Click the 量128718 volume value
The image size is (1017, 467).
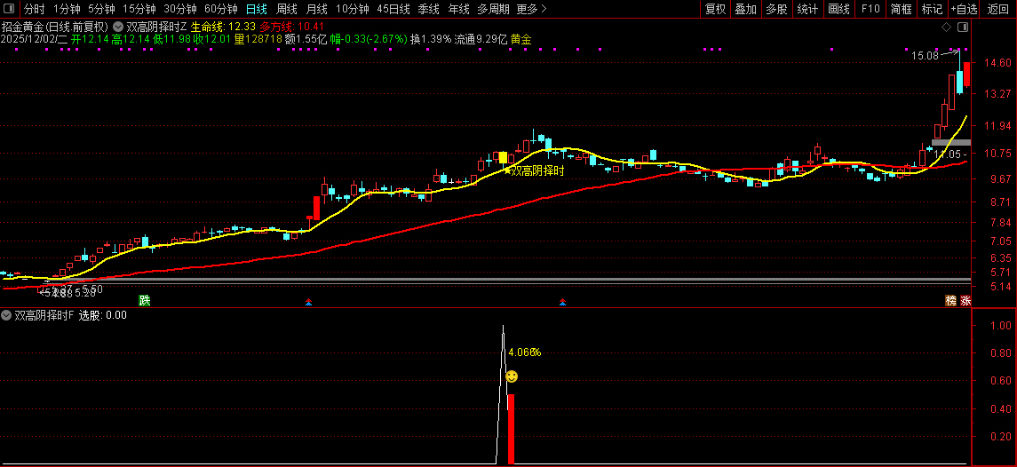(258, 39)
